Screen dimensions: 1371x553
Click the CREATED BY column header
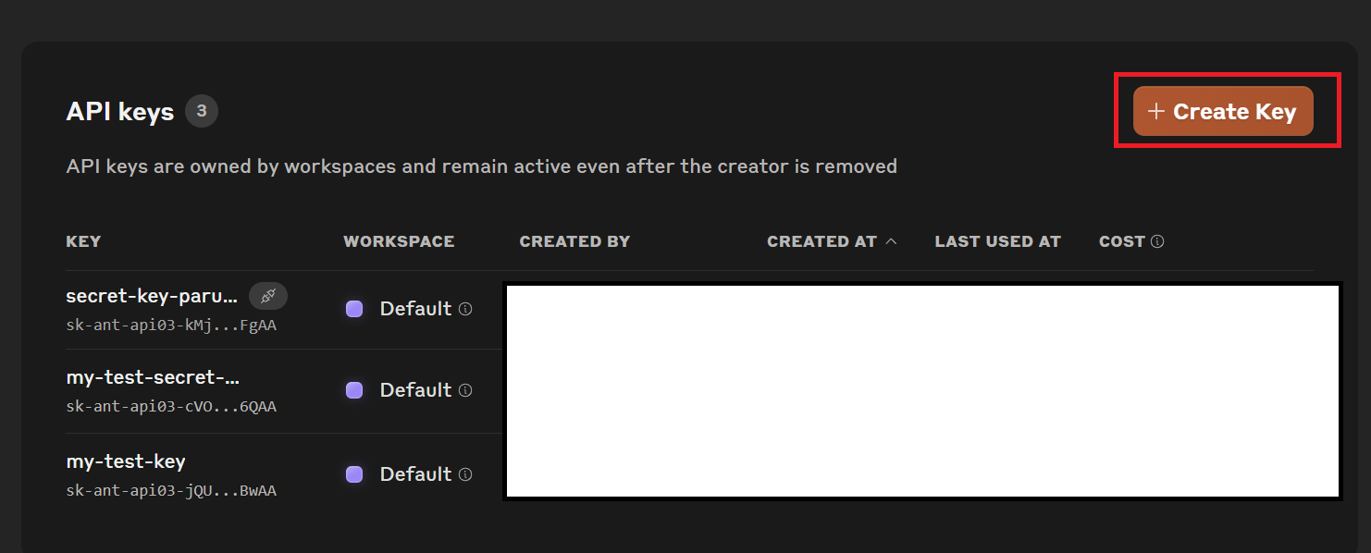(574, 241)
